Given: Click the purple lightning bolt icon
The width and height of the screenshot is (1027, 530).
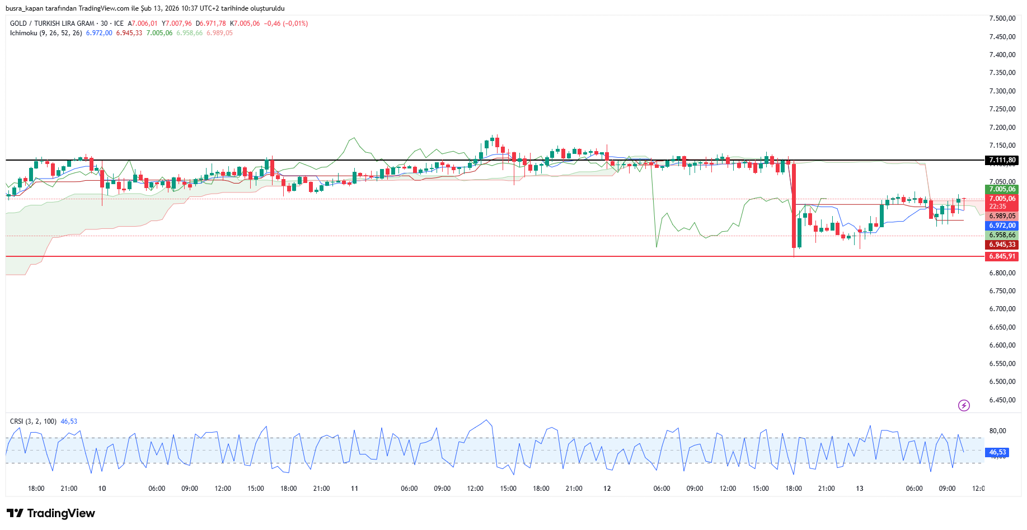Looking at the screenshot, I should (x=964, y=405).
